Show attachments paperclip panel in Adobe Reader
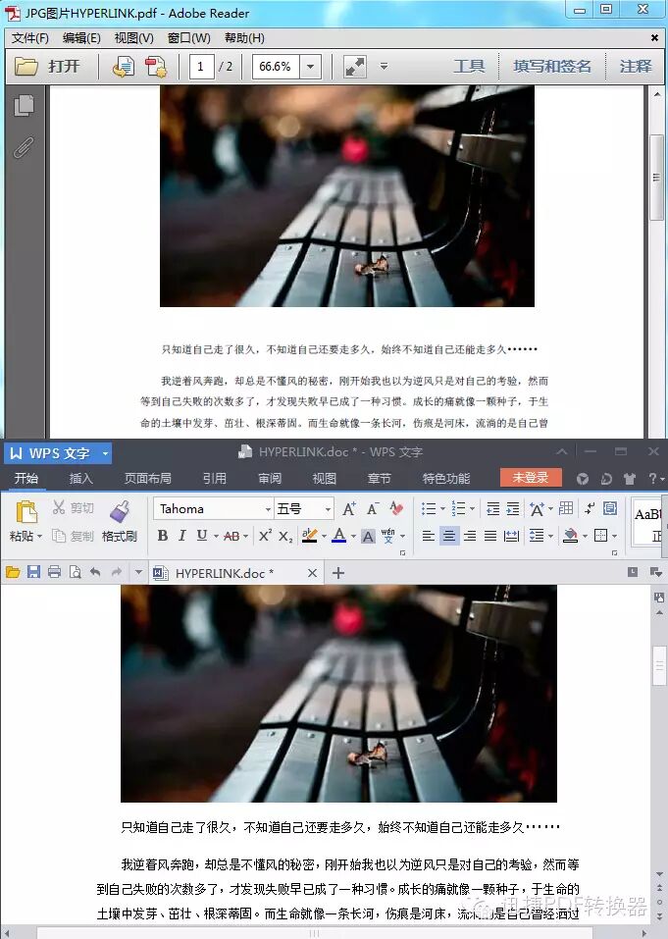The height and width of the screenshot is (939, 668). point(24,147)
